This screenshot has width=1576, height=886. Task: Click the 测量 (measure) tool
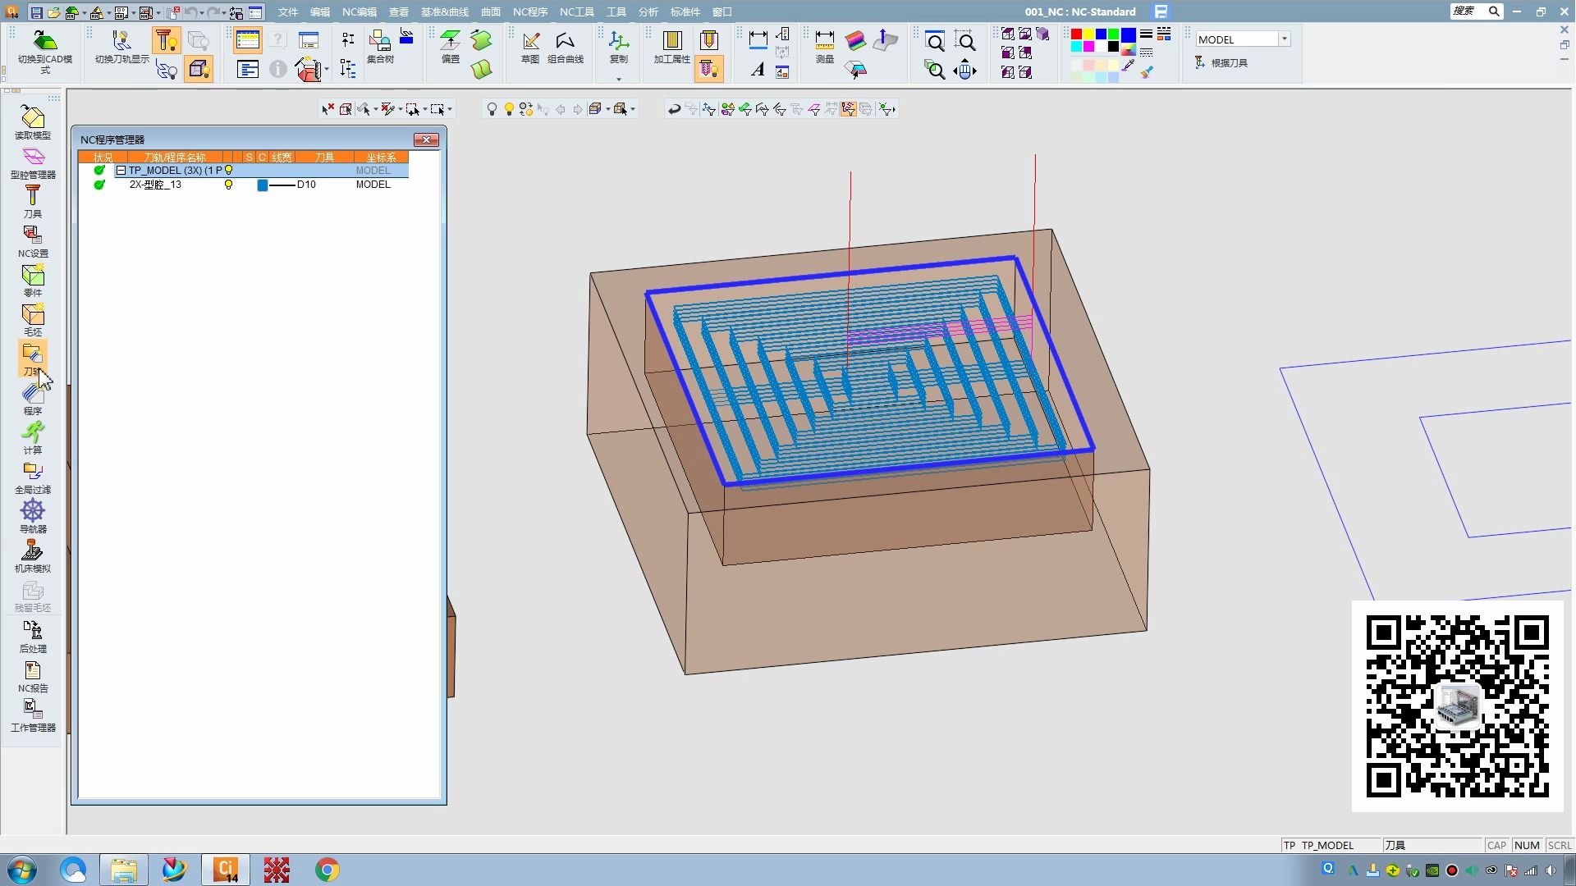(824, 43)
